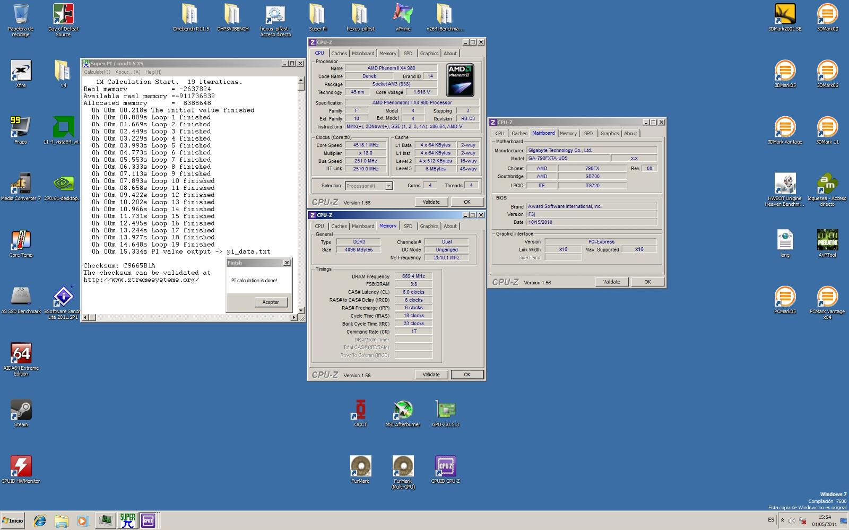Image resolution: width=849 pixels, height=530 pixels.
Task: Open the Inicio start button
Action: point(13,520)
